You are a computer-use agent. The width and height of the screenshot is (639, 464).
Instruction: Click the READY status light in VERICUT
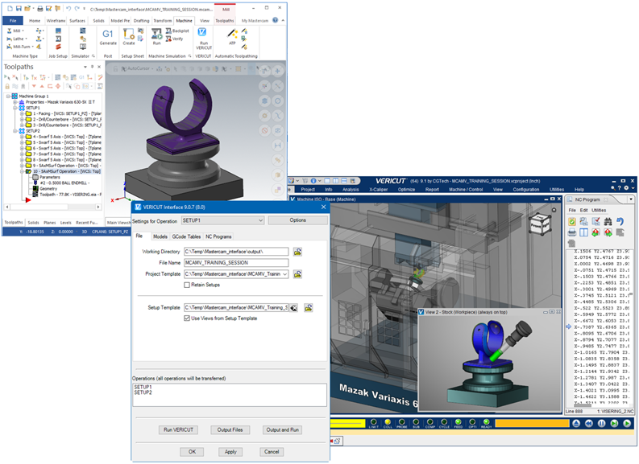click(486, 421)
